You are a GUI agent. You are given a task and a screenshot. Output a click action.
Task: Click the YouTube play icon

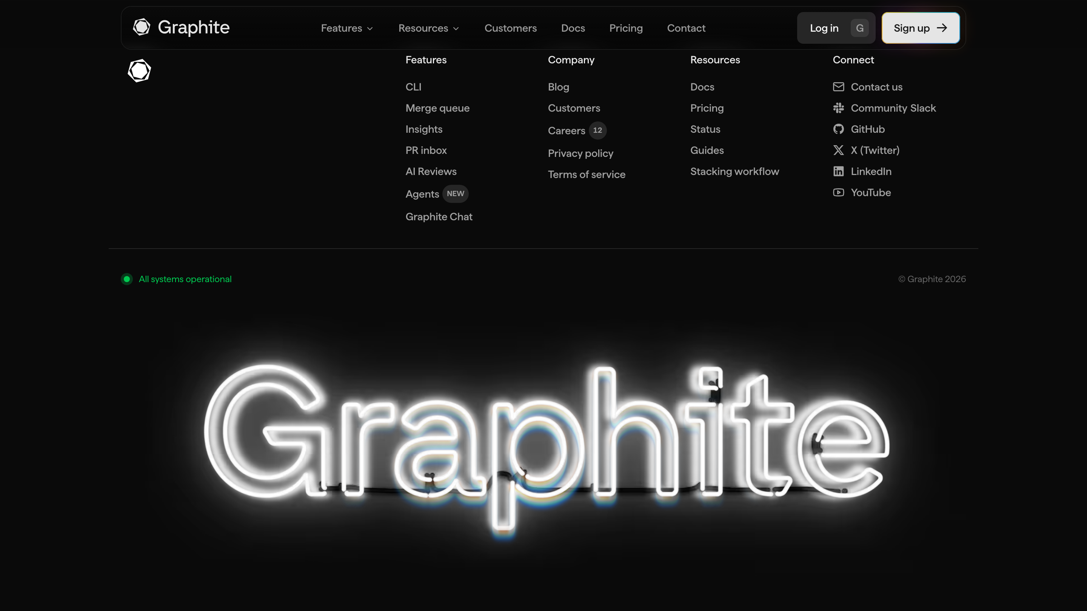[x=838, y=192]
